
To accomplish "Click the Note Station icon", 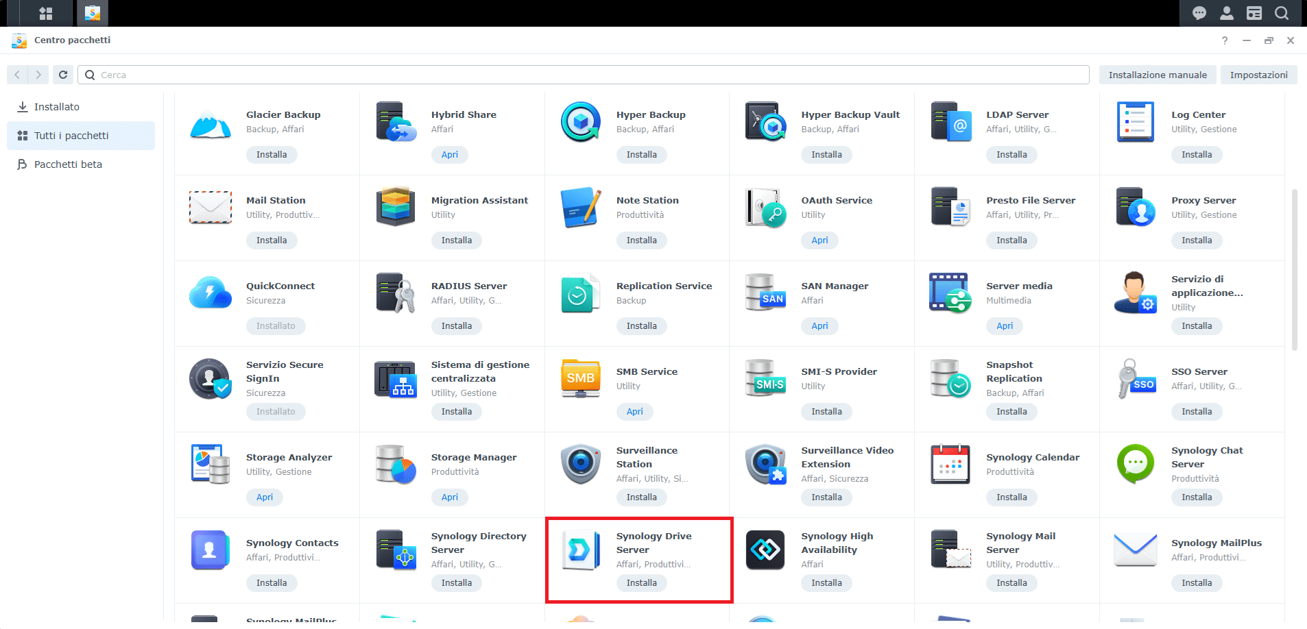I will click(x=581, y=208).
